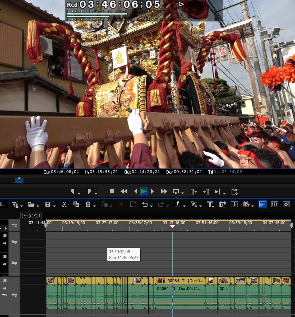This screenshot has height=317, width=295.
Task: Select the シーケンス1 sequence tab
Action: tap(31, 216)
